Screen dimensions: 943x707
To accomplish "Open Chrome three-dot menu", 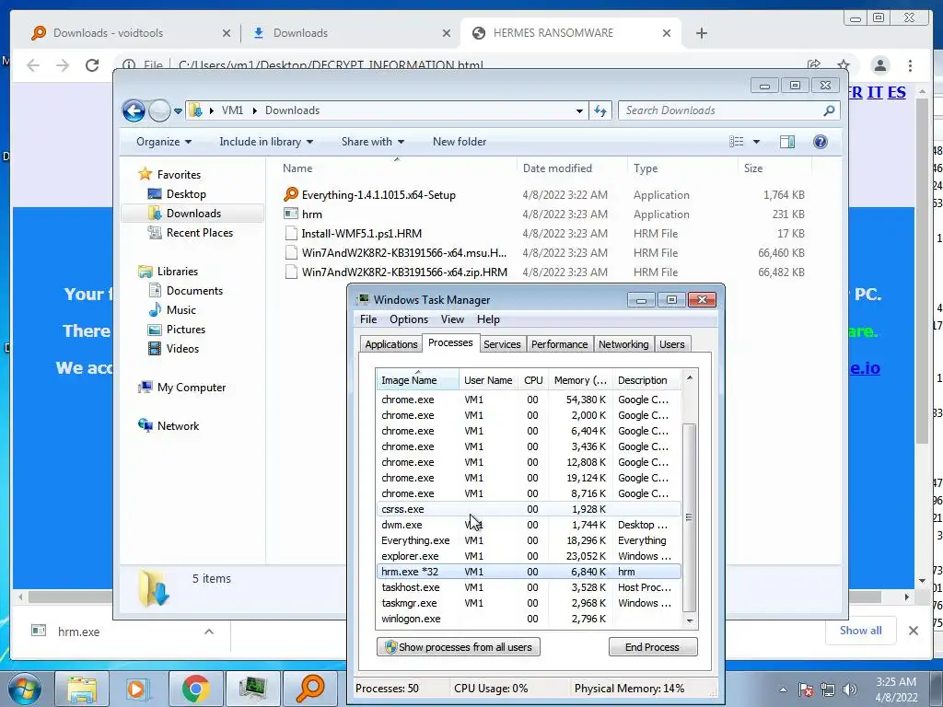I will click(910, 65).
